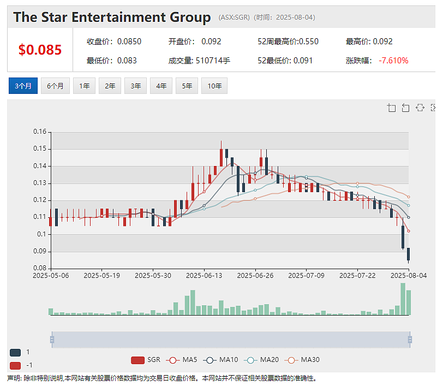Click The Star Entertainment Group title

[112, 17]
